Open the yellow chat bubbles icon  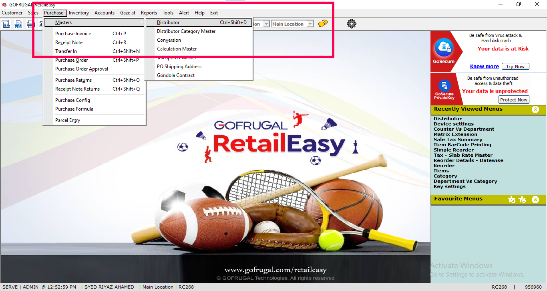tap(323, 24)
